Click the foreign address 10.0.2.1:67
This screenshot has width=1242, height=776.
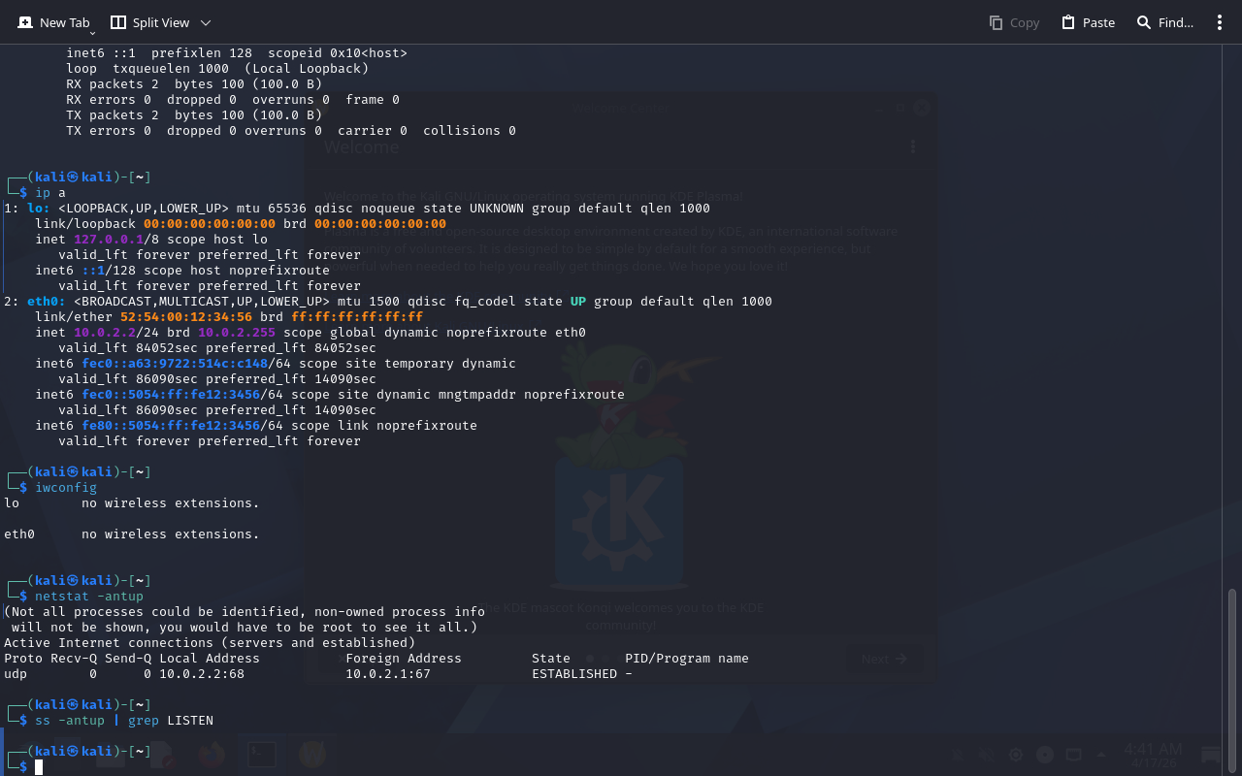(387, 674)
